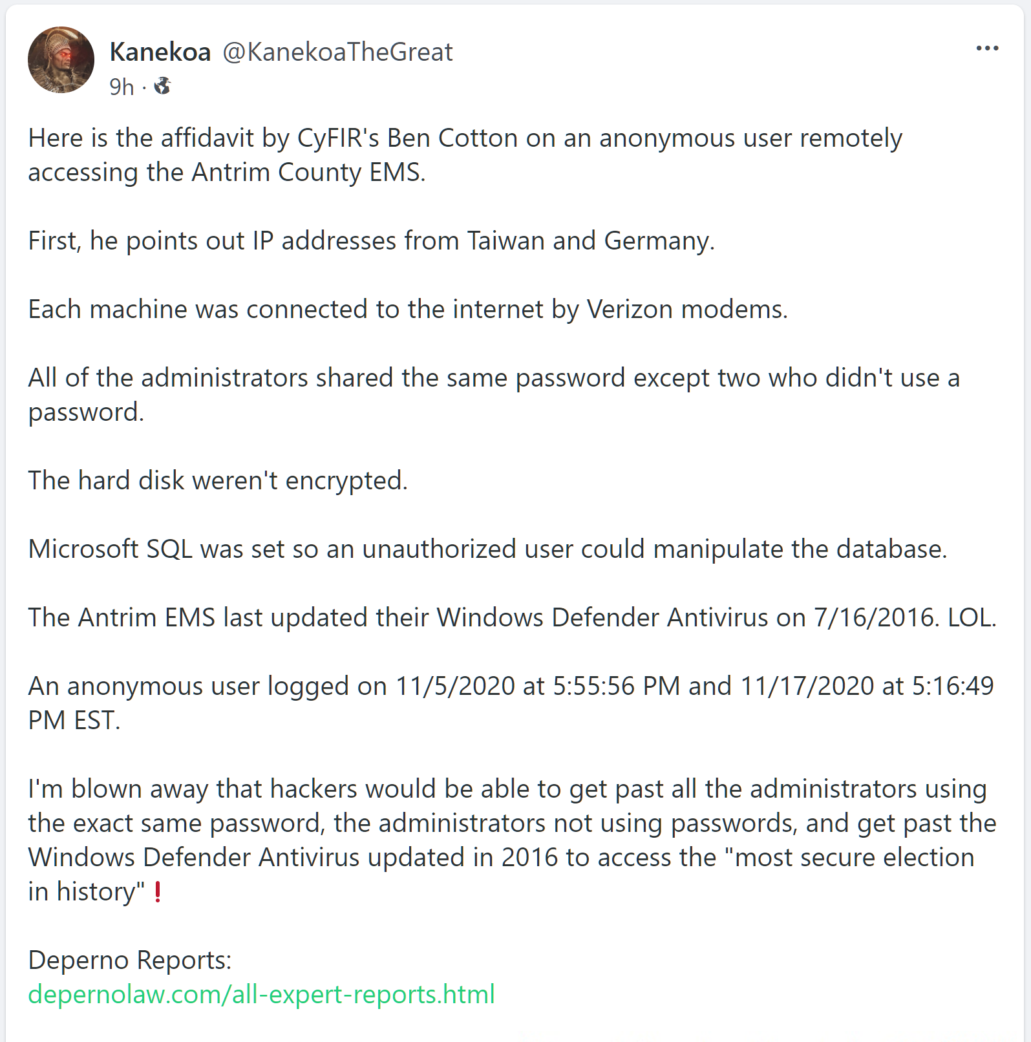Click the Windows Defender 7/16/2016 sentence

(x=511, y=618)
